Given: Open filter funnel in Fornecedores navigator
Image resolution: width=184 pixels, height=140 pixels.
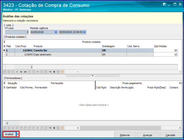Looking at the screenshot, I should tap(62, 128).
